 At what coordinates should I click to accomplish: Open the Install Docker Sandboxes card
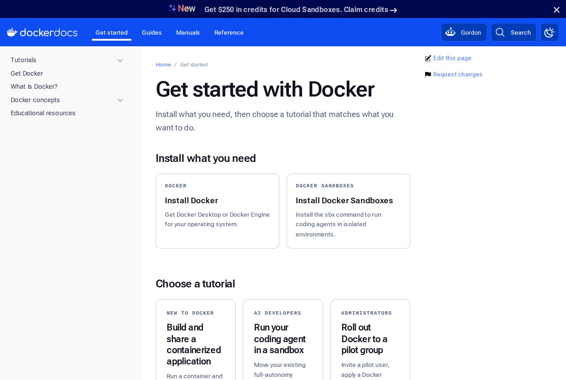[348, 211]
